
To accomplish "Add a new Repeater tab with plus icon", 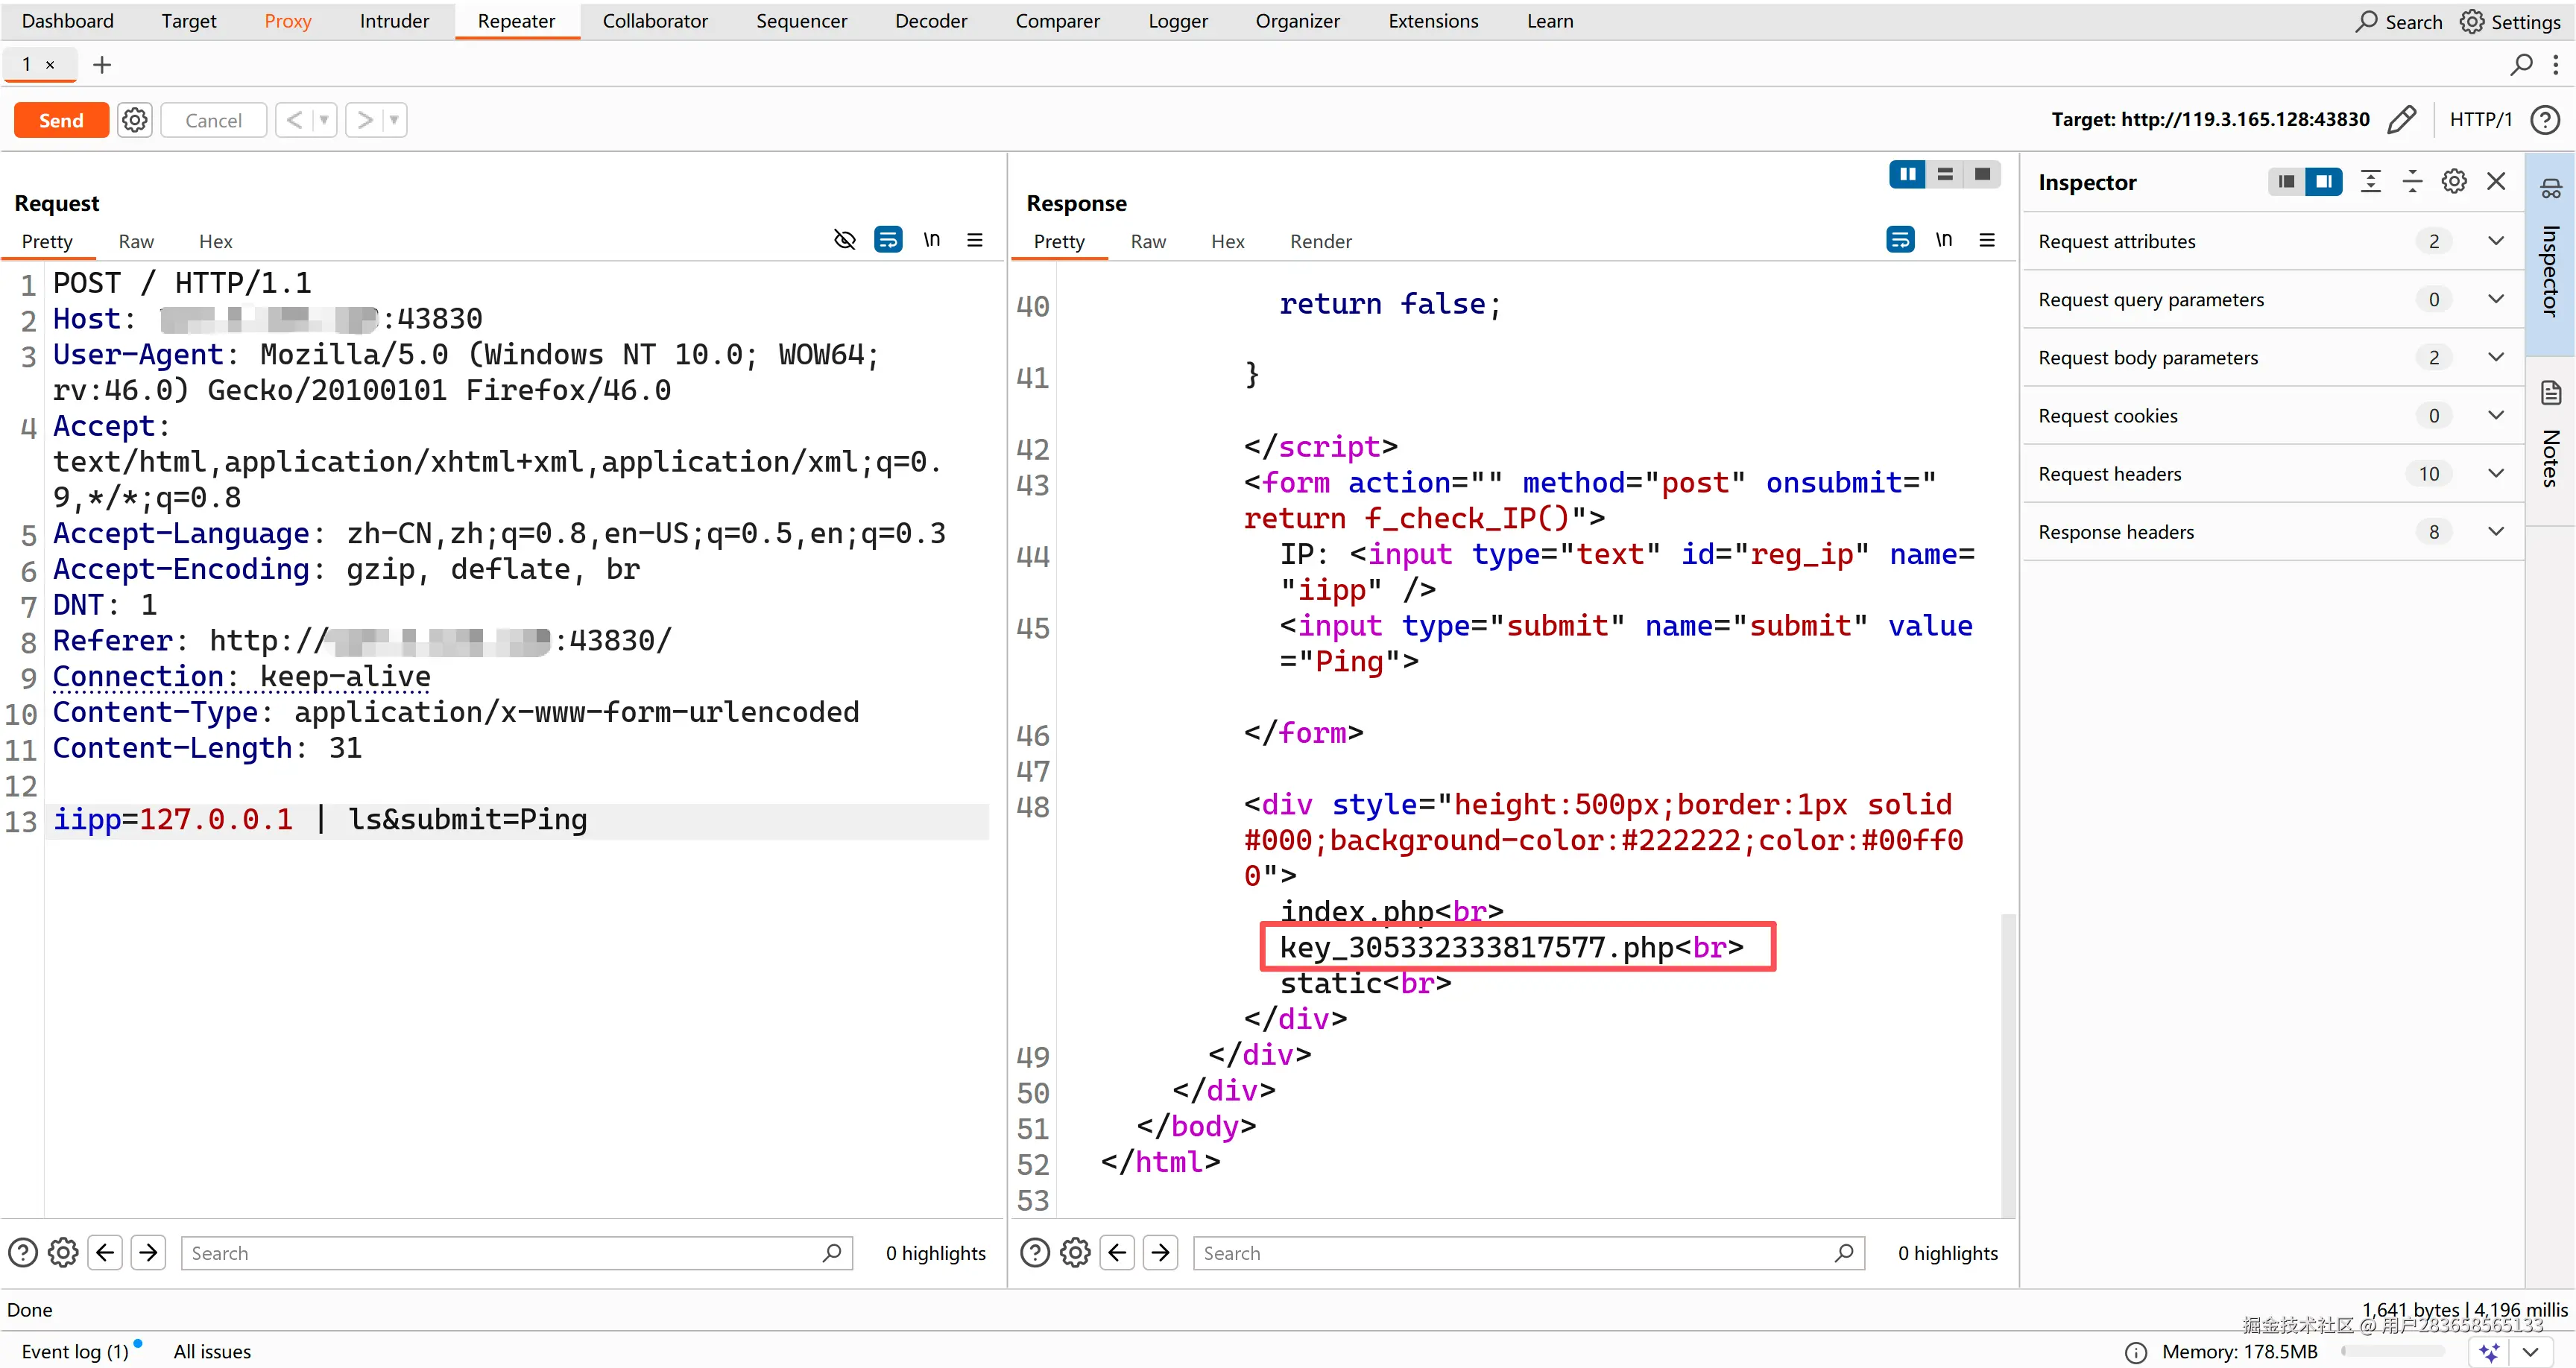I will point(101,65).
